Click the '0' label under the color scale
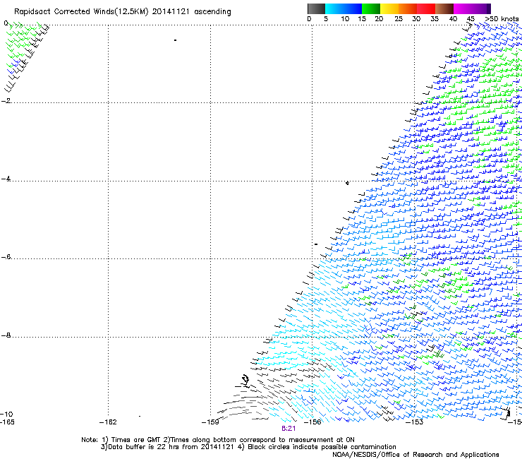 coord(309,19)
